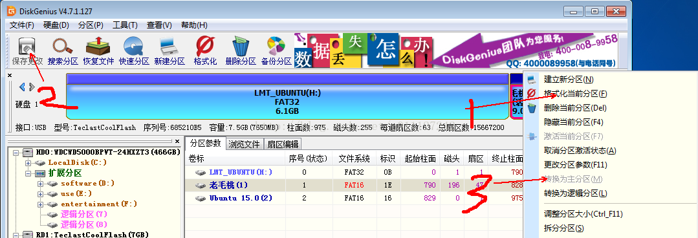Select the 扩展分区 tree label
698x238 pixels.
pos(65,173)
